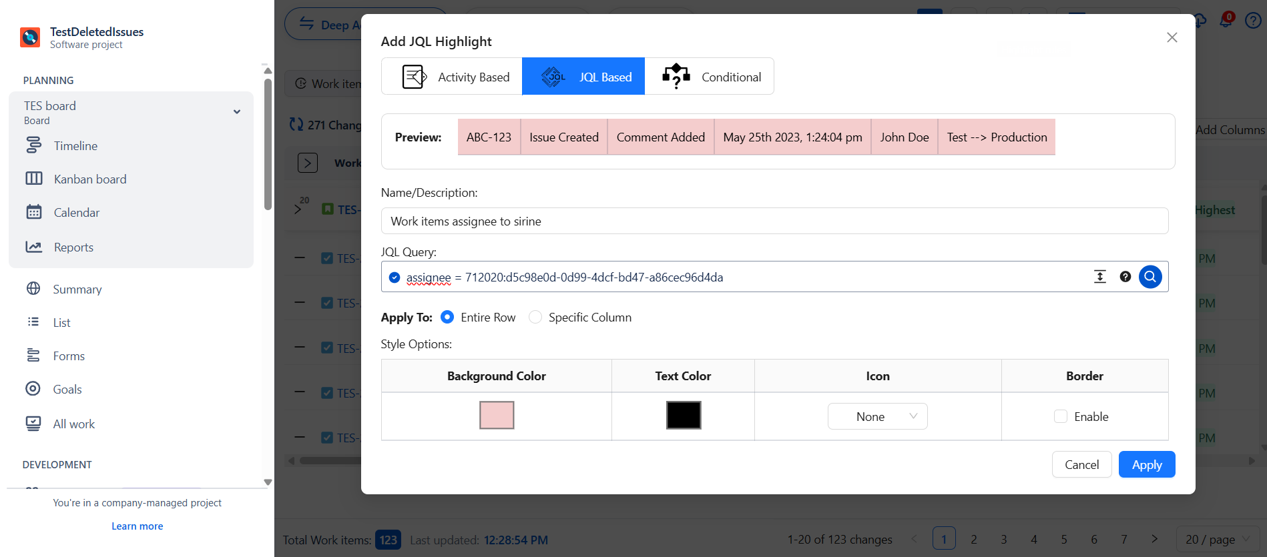Click the Name/Description input field
1267x557 pixels.
(x=774, y=221)
